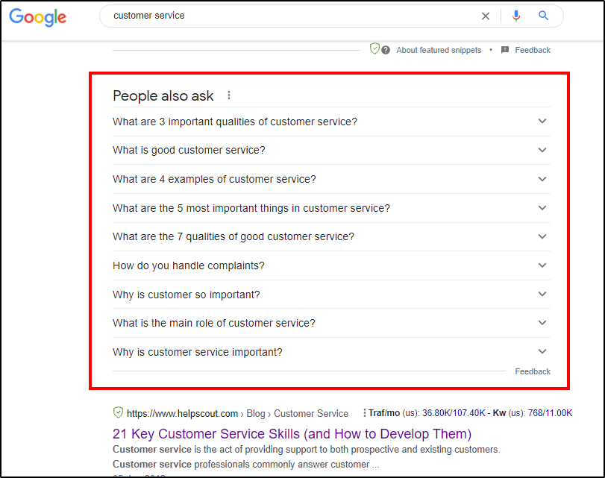Screen dimensions: 605x478
Task: Open "21 Key Customer Service Skills" result
Action: [292, 433]
